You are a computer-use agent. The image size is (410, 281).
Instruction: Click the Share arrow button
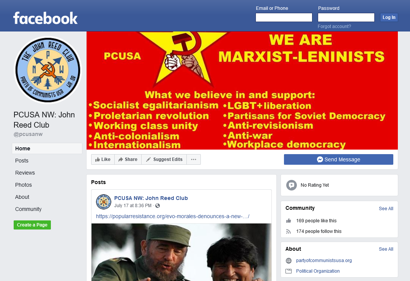(128, 159)
